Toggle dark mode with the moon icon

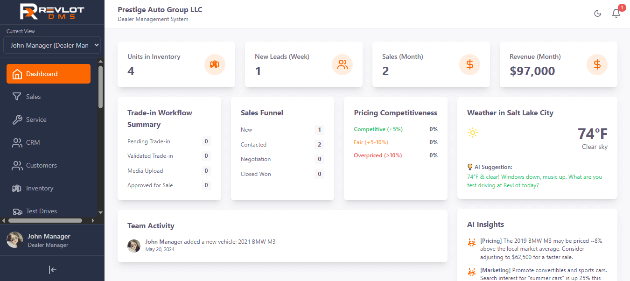(x=597, y=14)
